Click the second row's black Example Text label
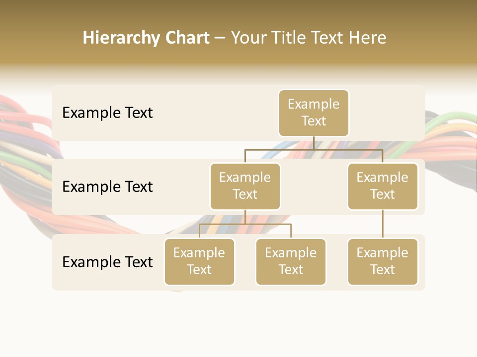477x357 pixels. [x=107, y=187]
